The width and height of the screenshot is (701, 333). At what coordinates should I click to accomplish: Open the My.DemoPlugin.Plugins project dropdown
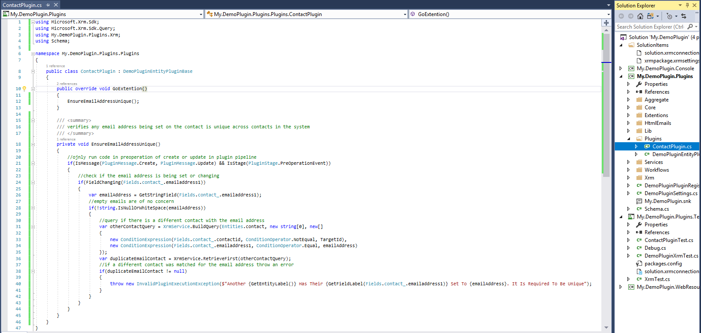pos(201,14)
